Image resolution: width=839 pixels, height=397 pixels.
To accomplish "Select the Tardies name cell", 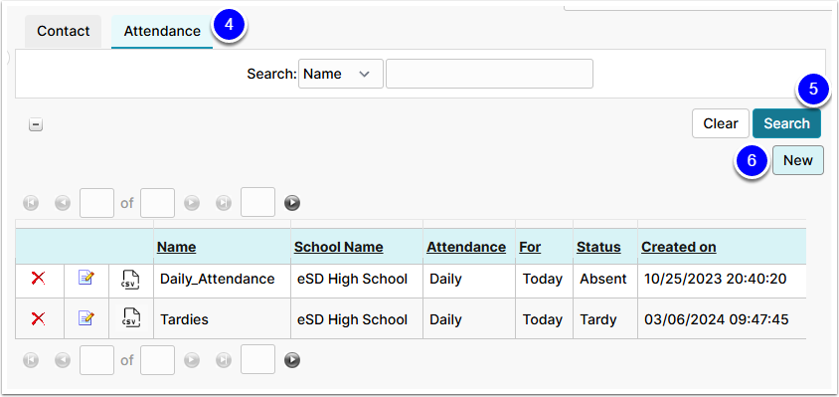I will click(222, 319).
